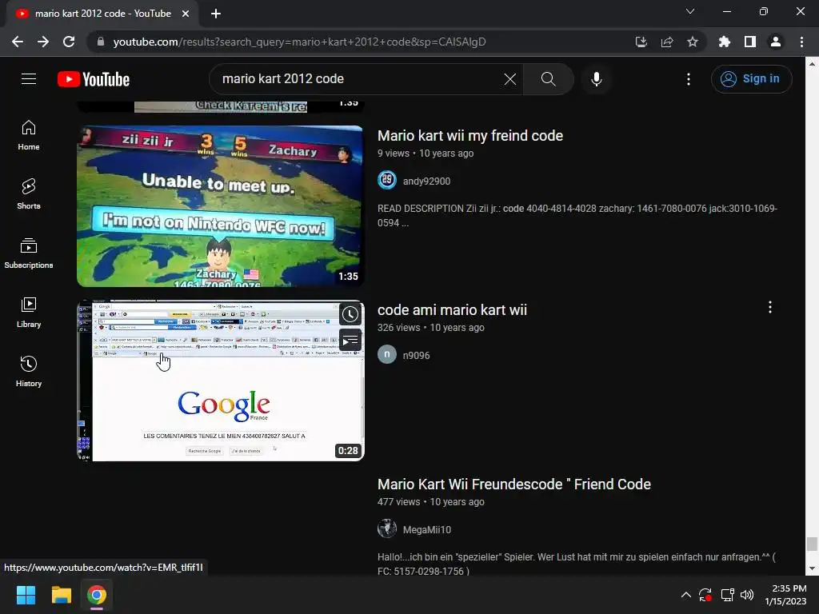Viewport: 819px width, 614px height.
Task: Click n9096 channel avatar
Action: [x=387, y=354]
